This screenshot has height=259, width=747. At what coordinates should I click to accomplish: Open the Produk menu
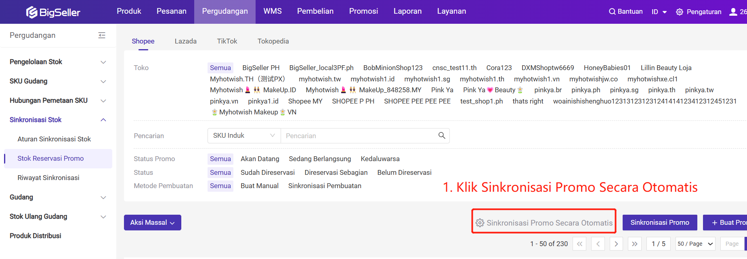click(129, 11)
